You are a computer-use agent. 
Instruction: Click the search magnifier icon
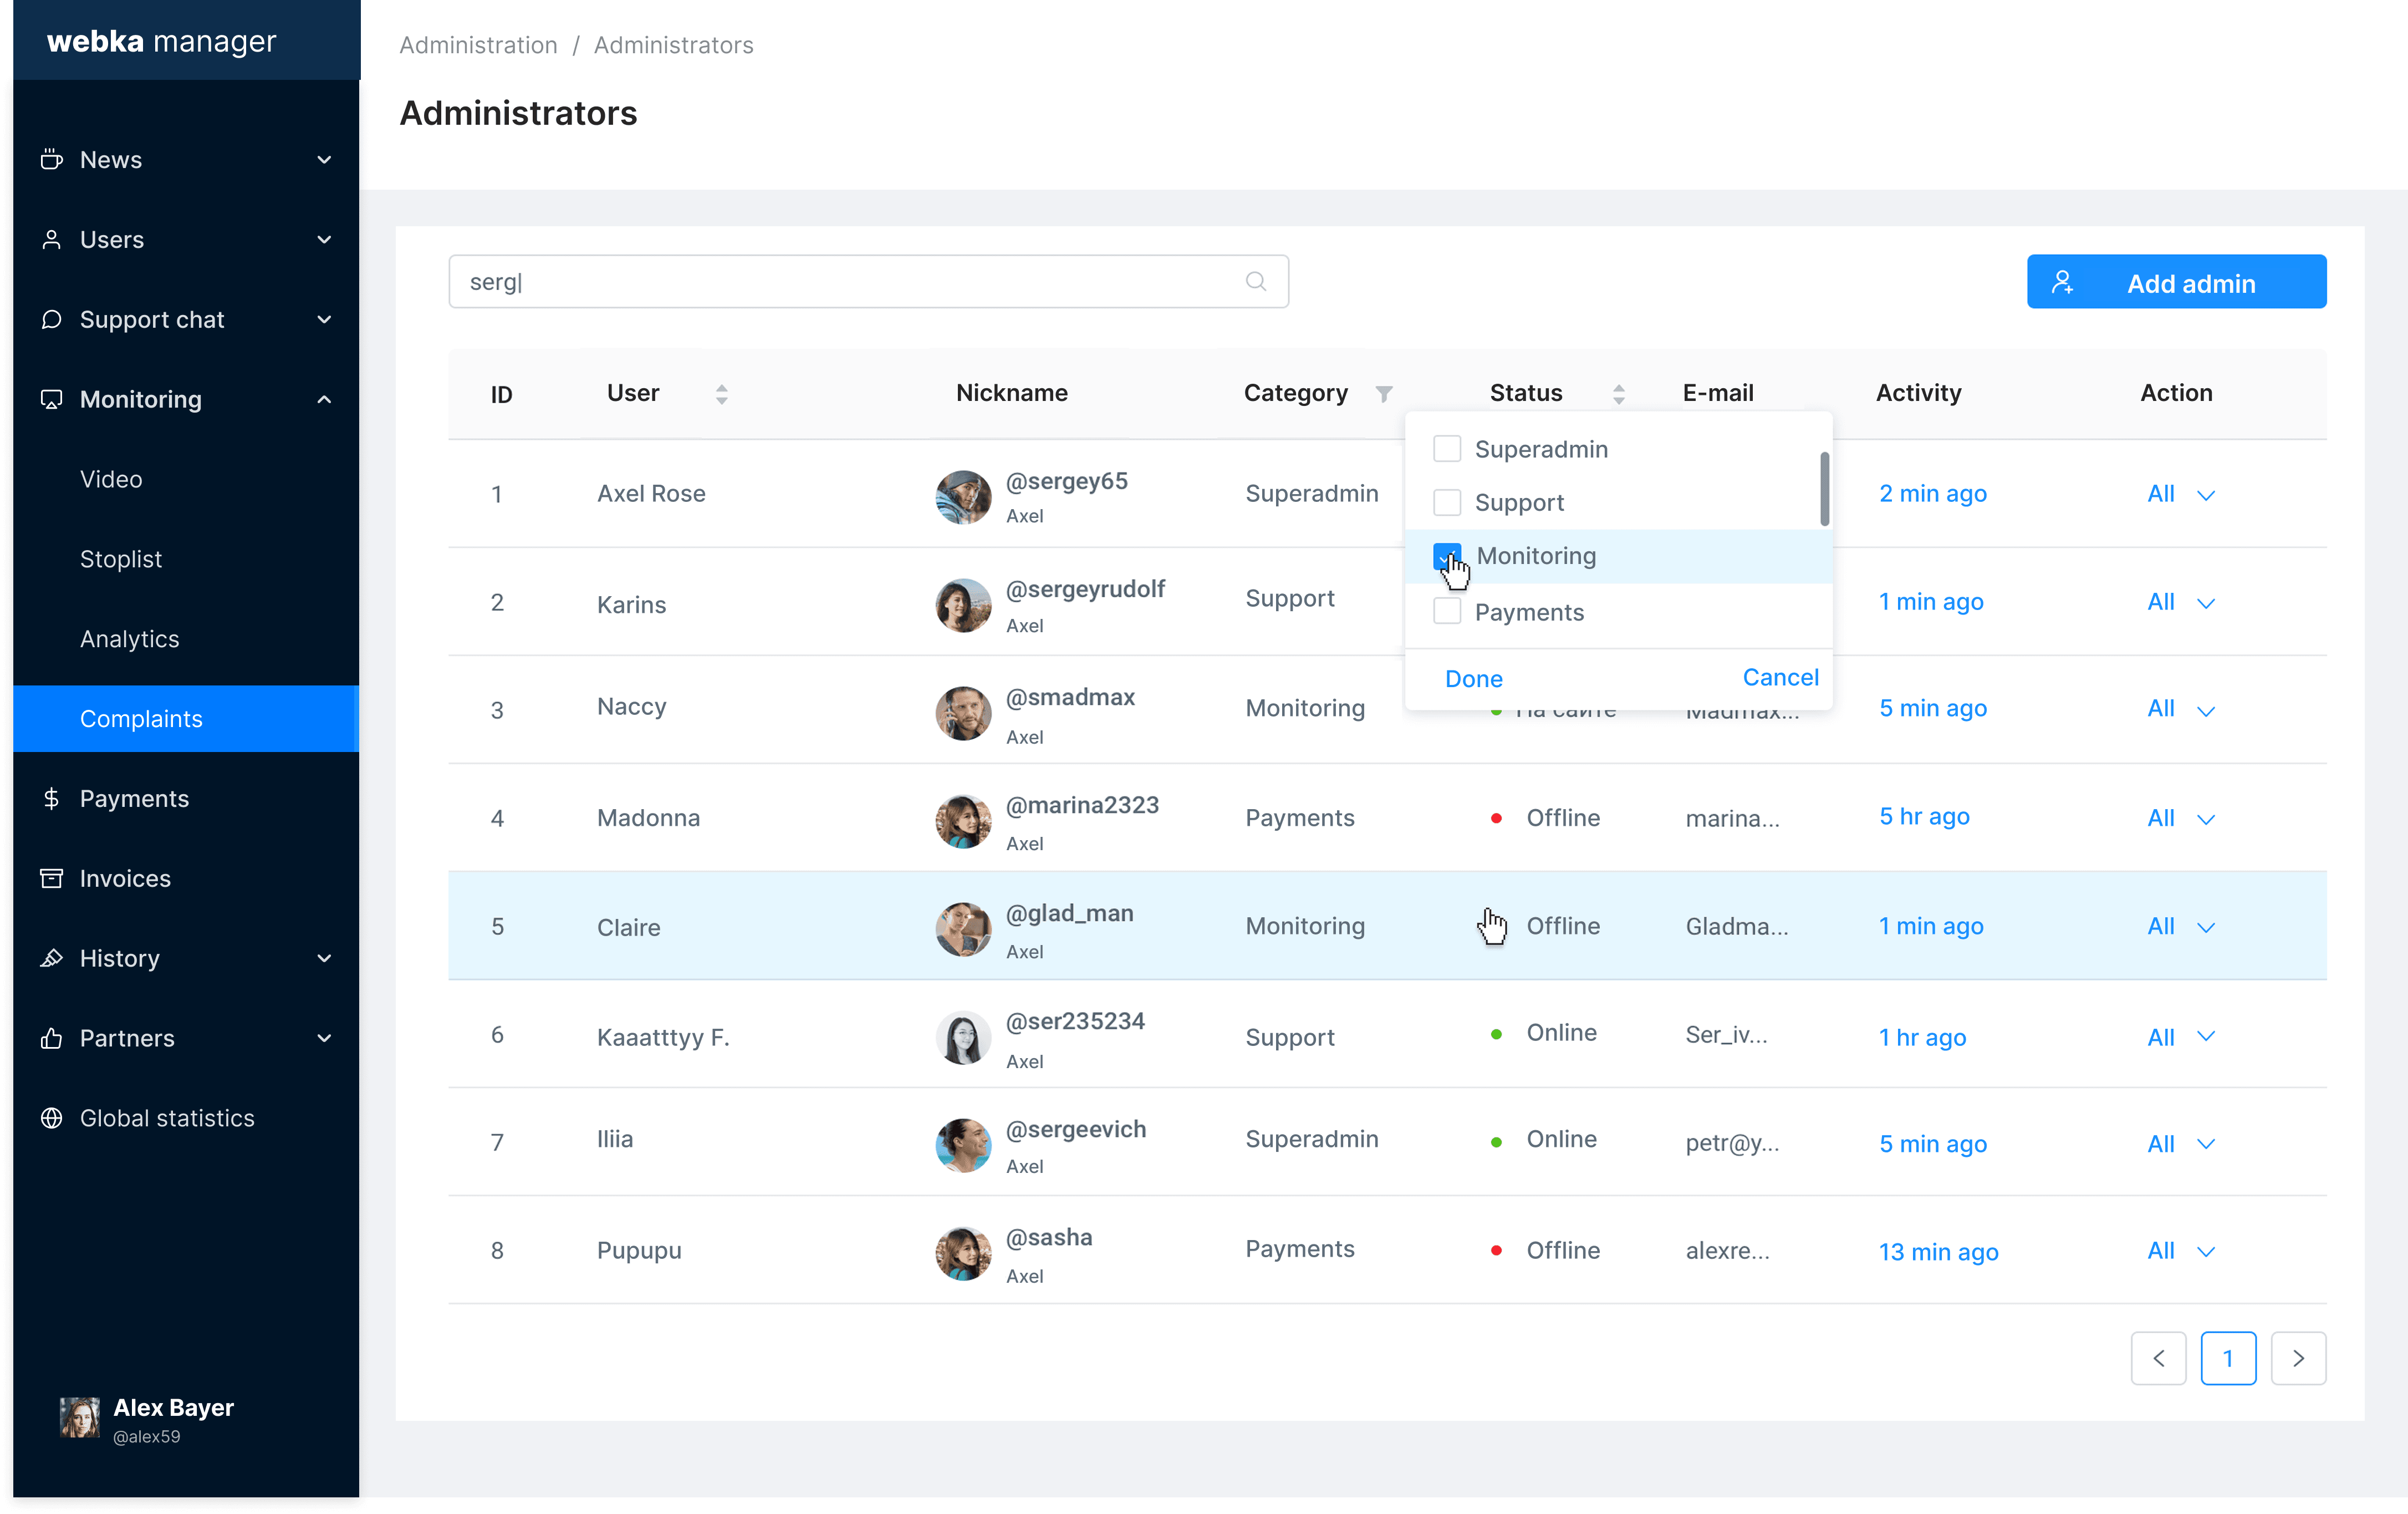[1256, 281]
